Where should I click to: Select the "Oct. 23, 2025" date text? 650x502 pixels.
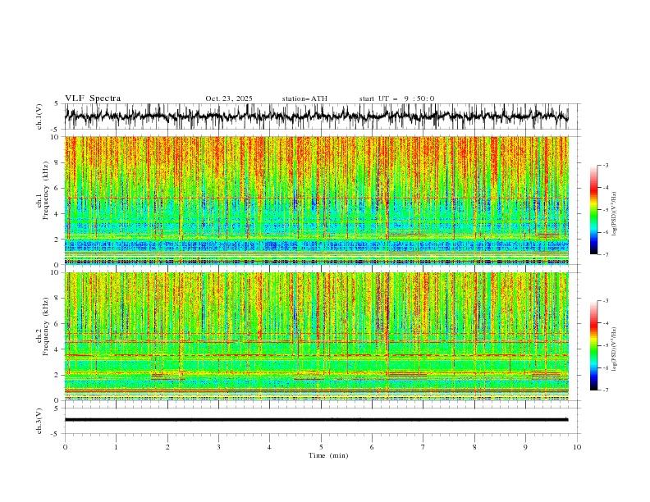tap(229, 98)
